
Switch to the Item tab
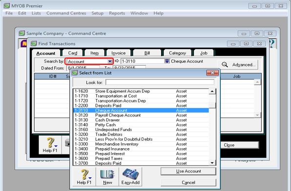point(94,53)
